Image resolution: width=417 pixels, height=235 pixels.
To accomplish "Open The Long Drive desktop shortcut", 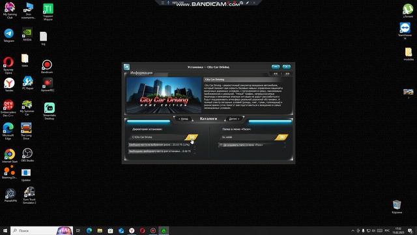I will [26, 131].
